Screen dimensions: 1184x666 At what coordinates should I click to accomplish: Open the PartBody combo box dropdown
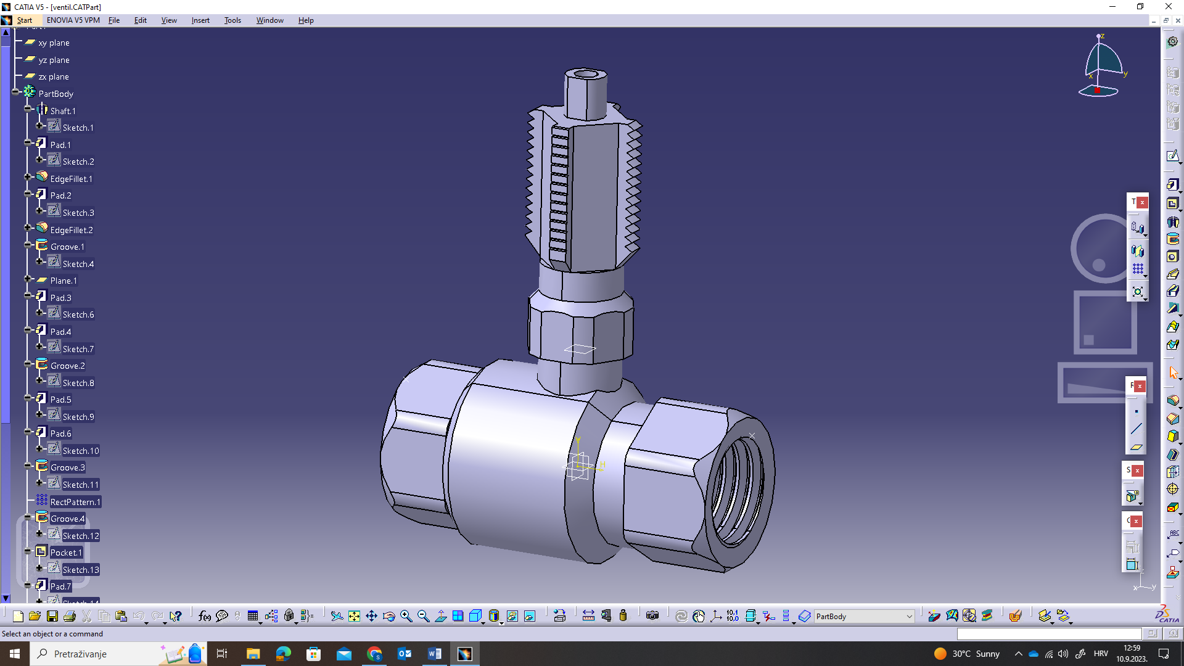click(x=909, y=617)
